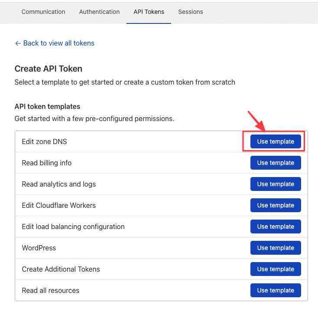Click the 'API token templates' section heading
The width and height of the screenshot is (318, 312).
[x=48, y=106]
